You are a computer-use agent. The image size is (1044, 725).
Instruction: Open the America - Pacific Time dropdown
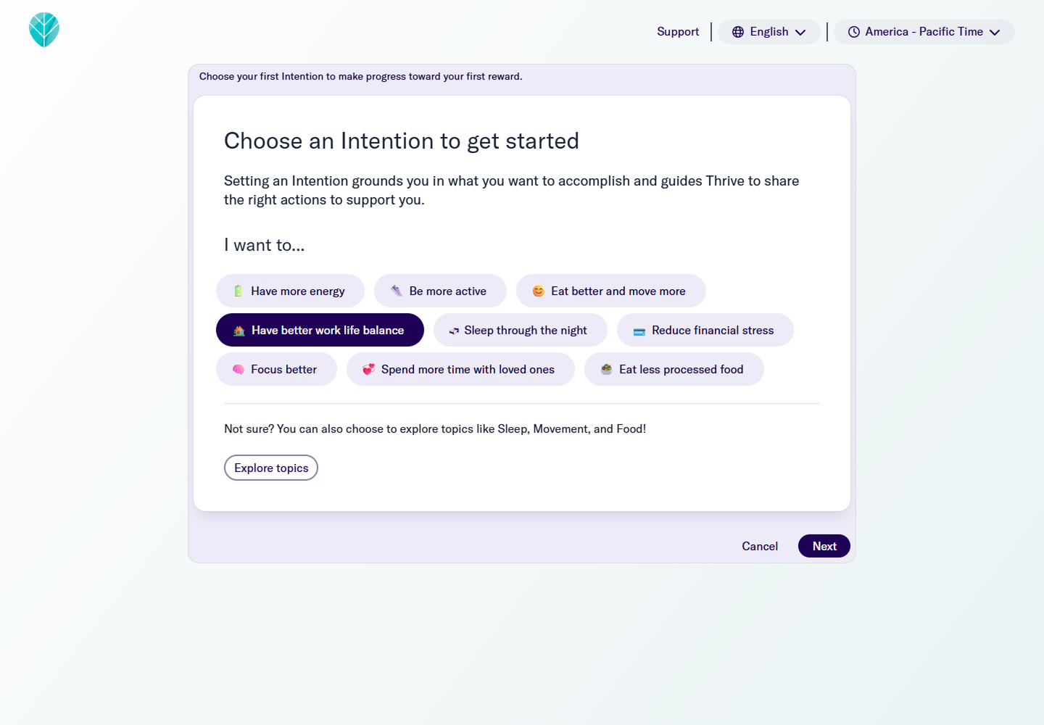(924, 31)
